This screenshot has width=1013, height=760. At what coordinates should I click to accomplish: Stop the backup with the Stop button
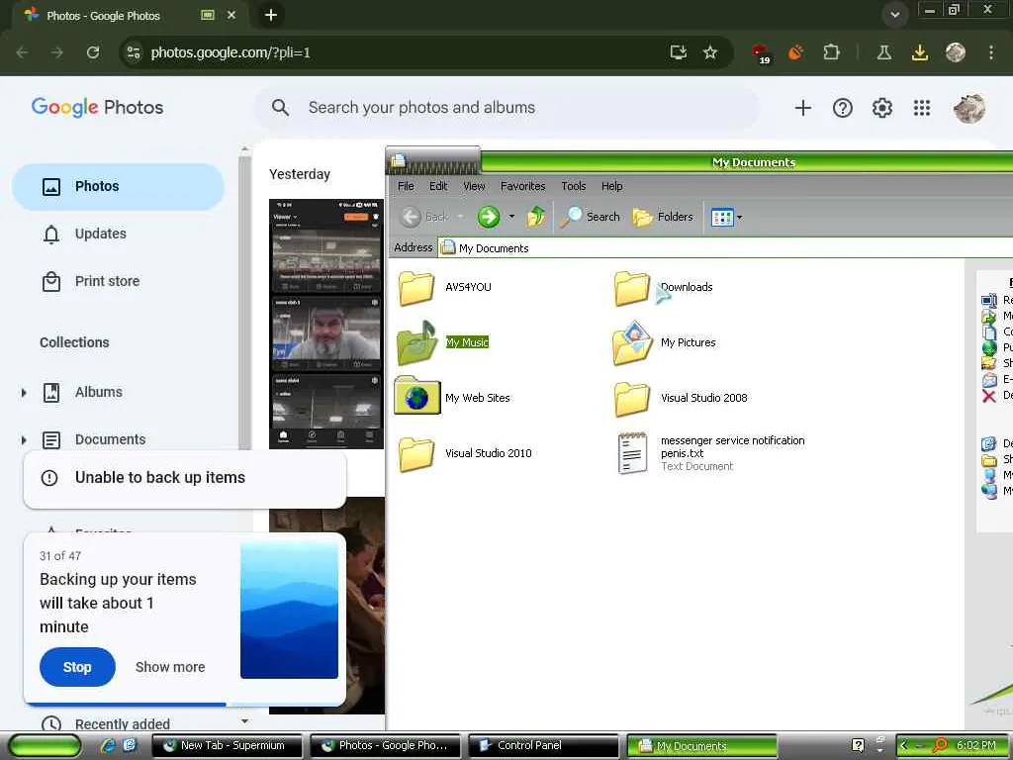click(77, 667)
